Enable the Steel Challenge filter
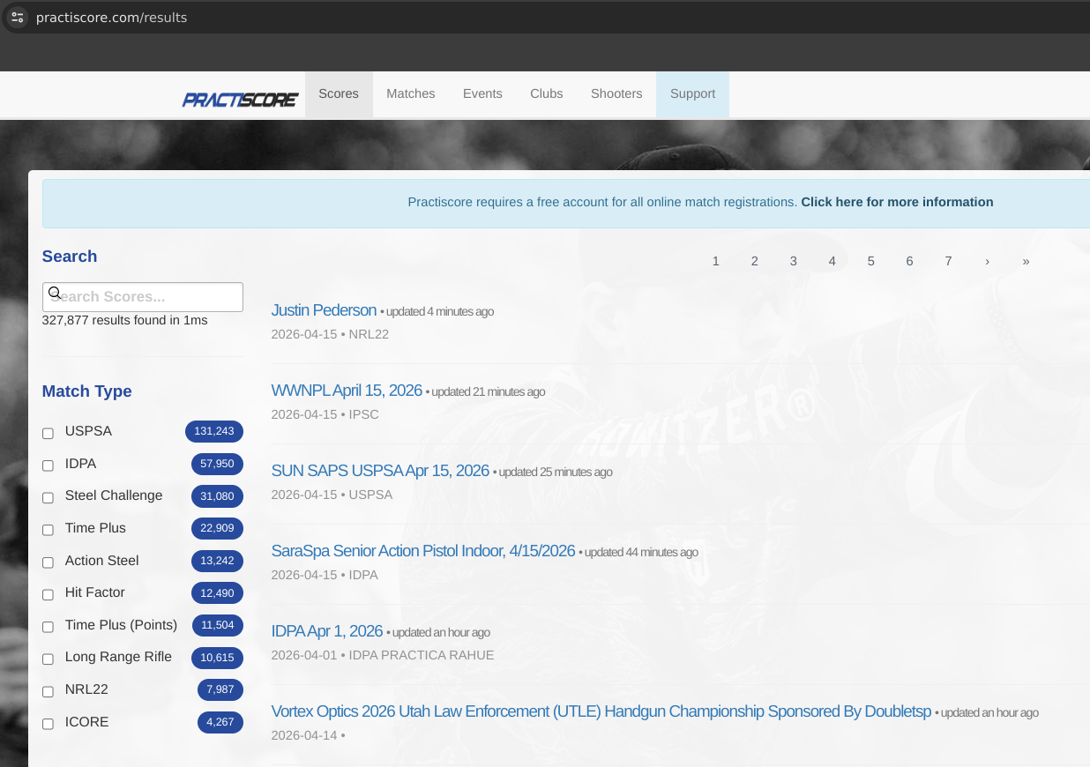 [x=48, y=497]
